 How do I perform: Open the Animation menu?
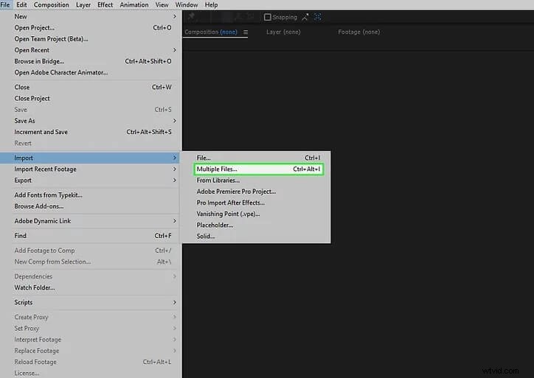(133, 4)
